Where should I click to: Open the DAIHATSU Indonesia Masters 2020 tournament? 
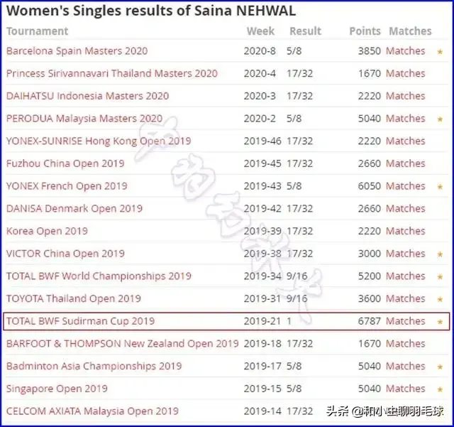(x=87, y=96)
